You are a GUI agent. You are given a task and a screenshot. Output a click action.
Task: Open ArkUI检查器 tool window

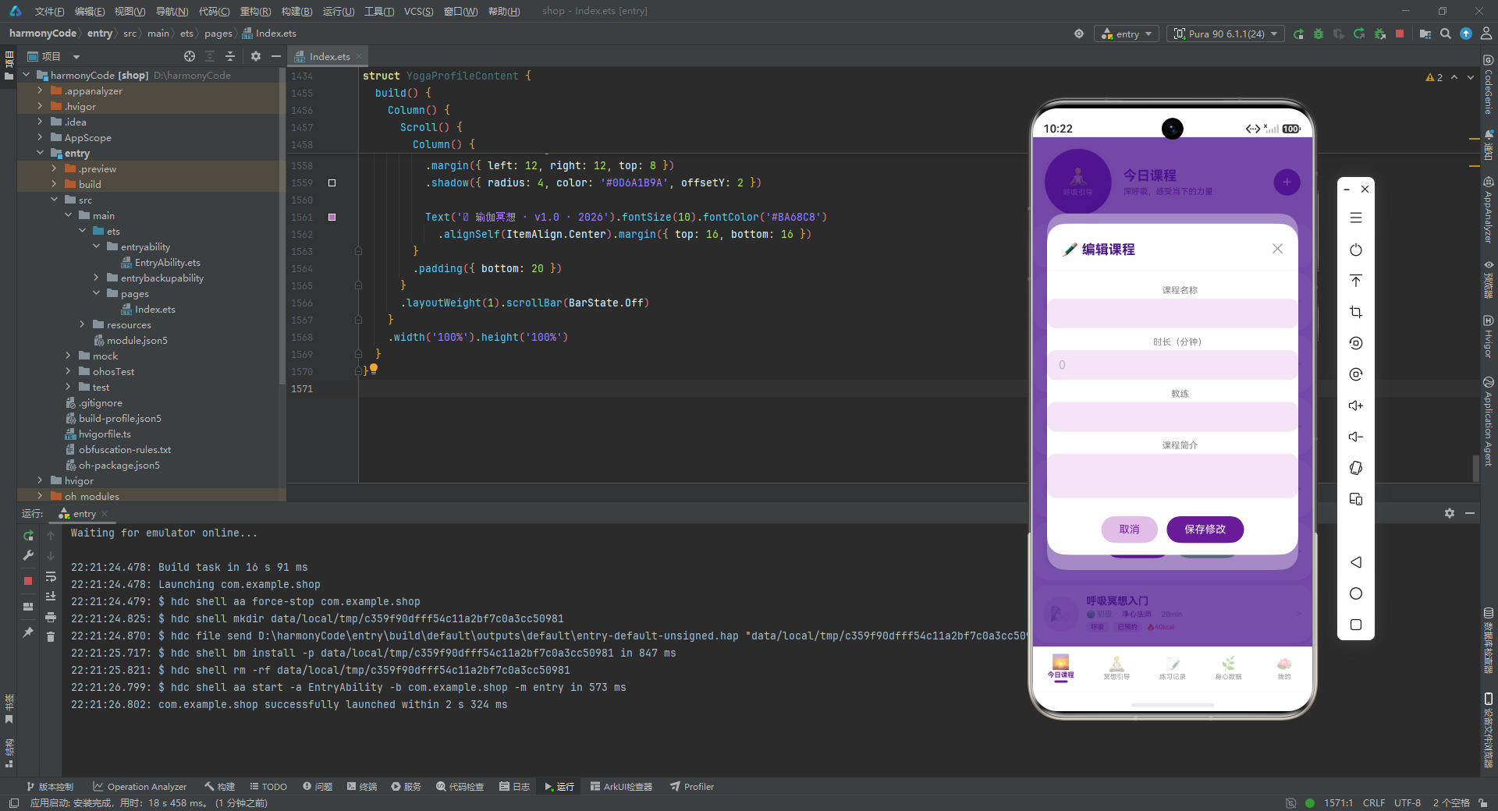coord(621,787)
